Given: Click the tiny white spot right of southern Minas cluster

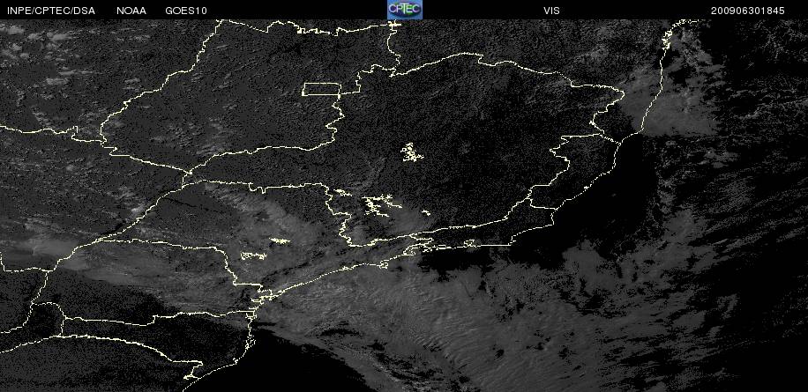Looking at the screenshot, I should [426, 212].
